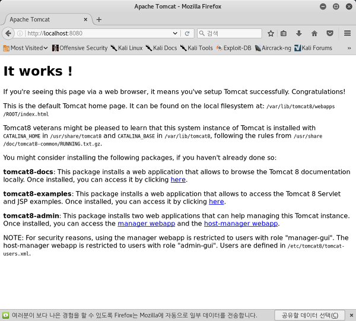Show your bookmarks list icon

pyautogui.click(x=284, y=34)
